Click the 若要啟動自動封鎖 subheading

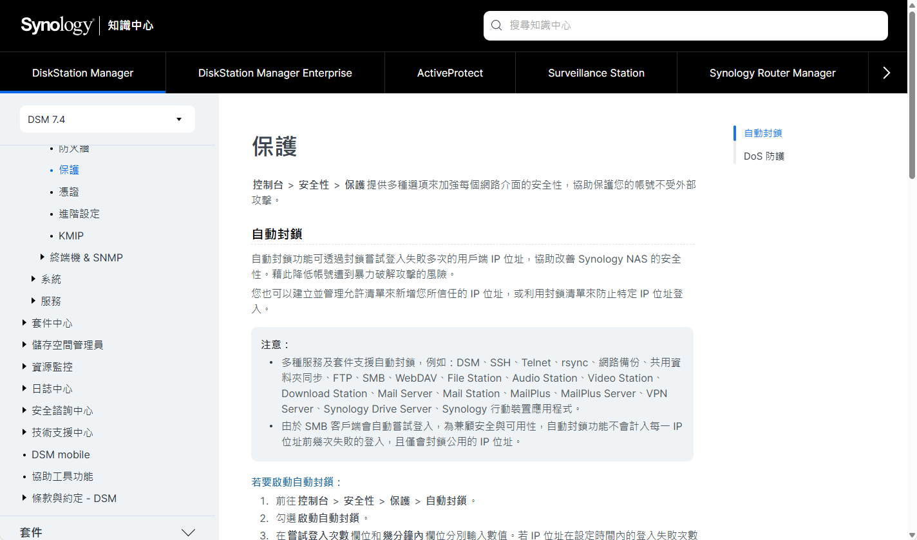coord(296,482)
